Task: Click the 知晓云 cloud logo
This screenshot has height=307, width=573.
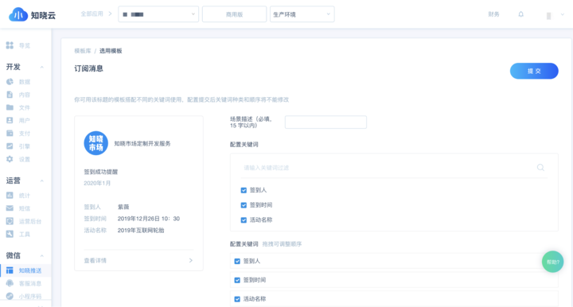Action: tap(18, 14)
